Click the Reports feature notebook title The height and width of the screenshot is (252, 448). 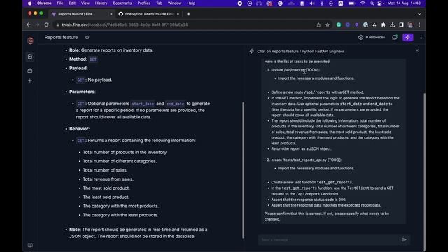[61, 37]
